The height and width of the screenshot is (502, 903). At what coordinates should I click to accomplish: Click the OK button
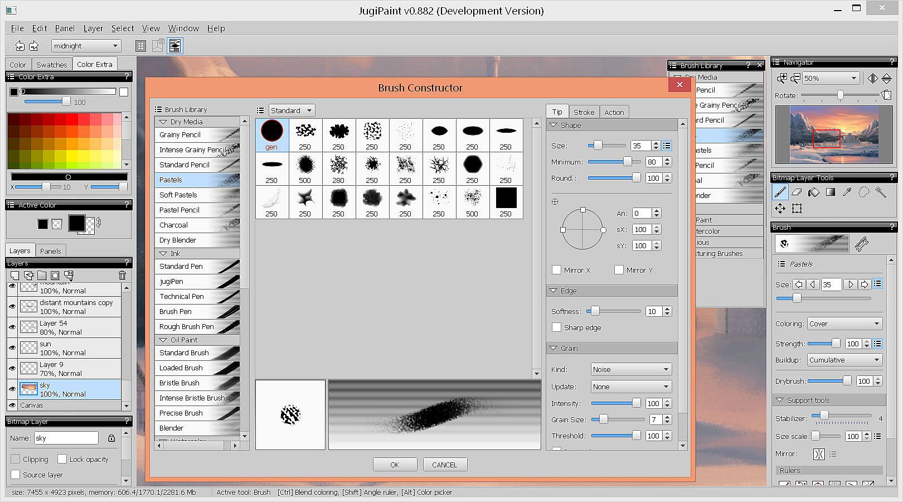click(395, 465)
